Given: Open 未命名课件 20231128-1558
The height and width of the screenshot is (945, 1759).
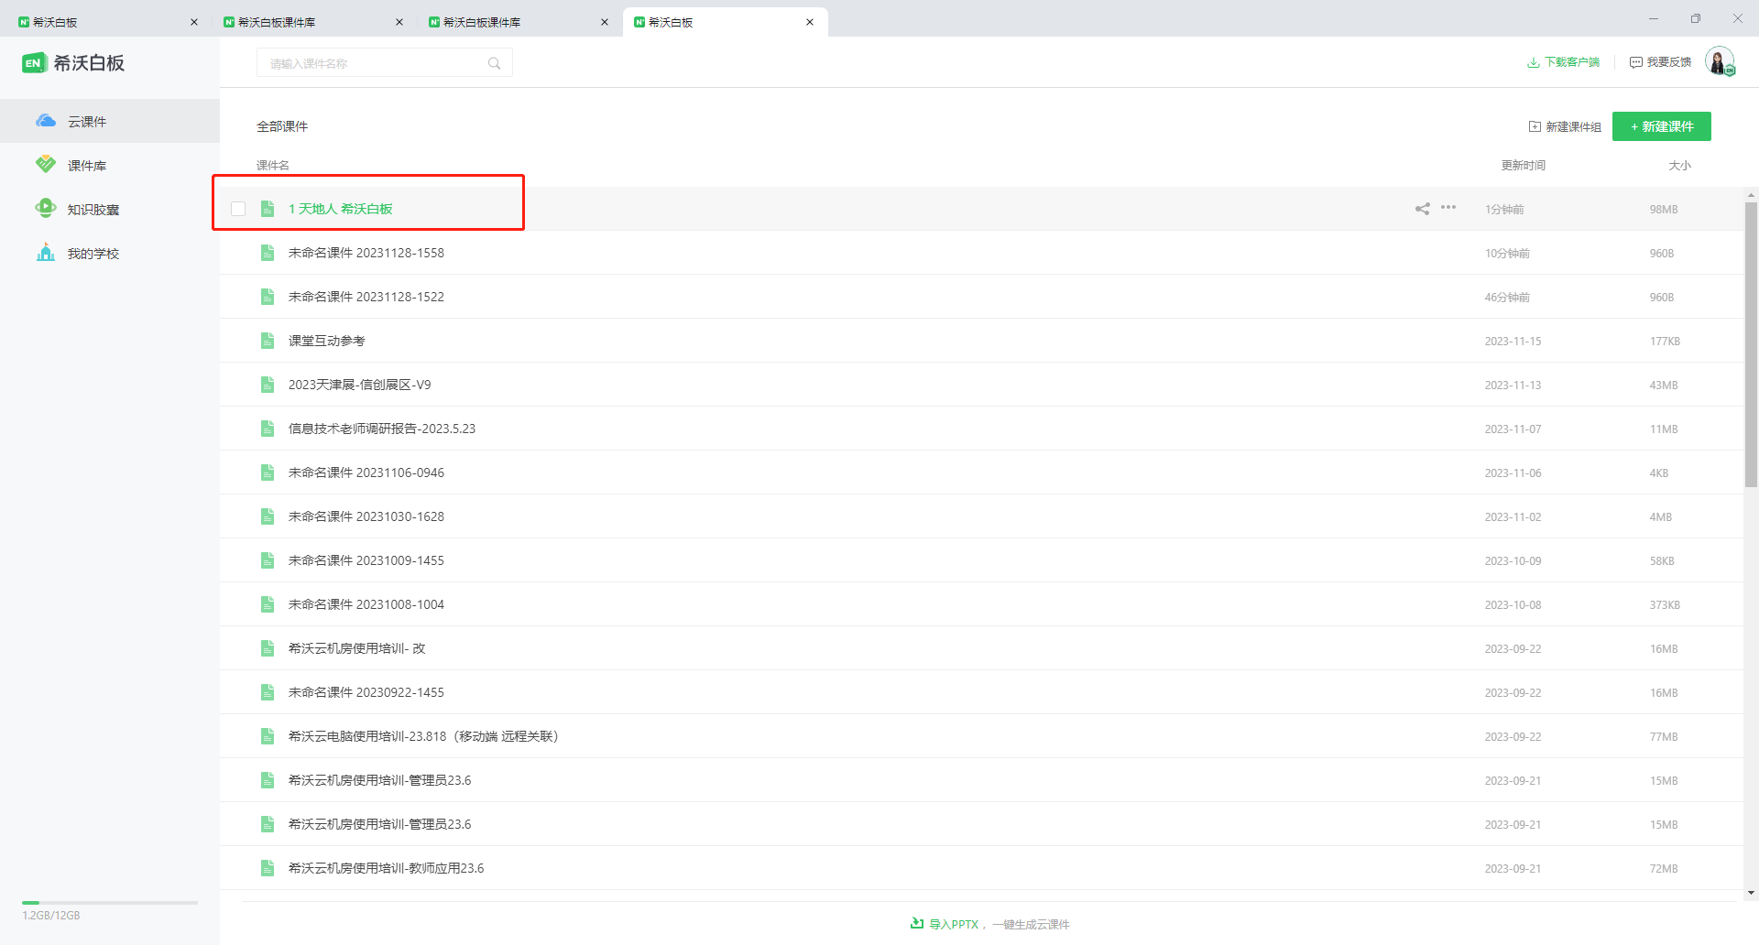Looking at the screenshot, I should click(366, 253).
